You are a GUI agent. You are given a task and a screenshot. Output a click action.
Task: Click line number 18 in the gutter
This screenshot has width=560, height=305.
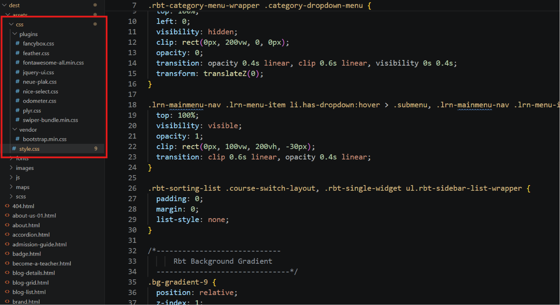[132, 105]
